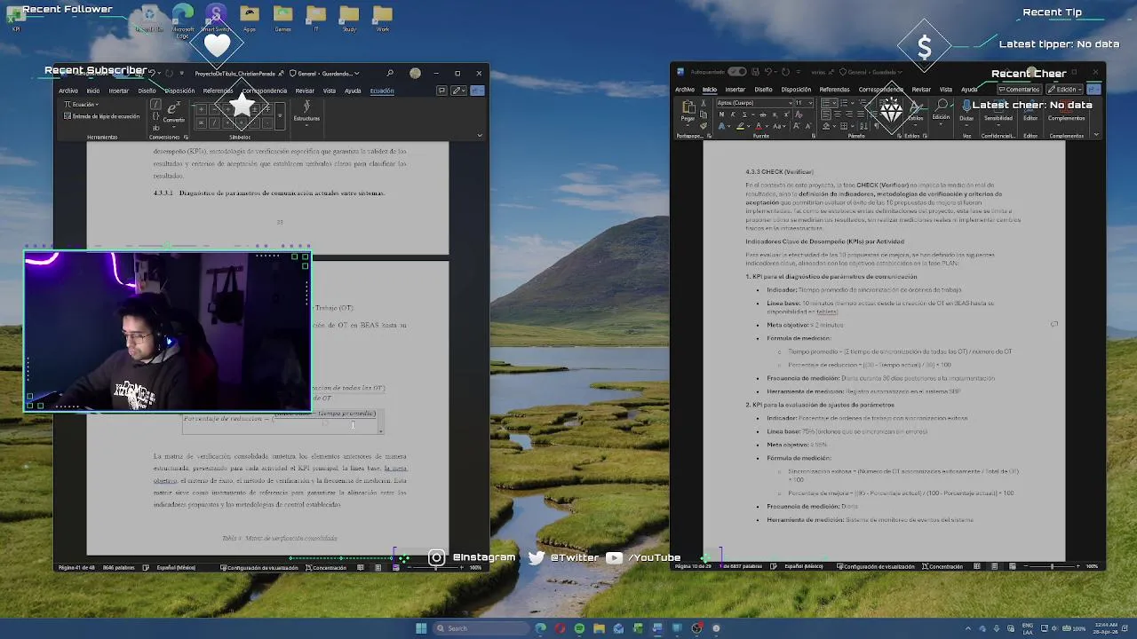Click Concentración in left Word status bar
Viewport: 1137px width, 639px height.
[x=325, y=567]
